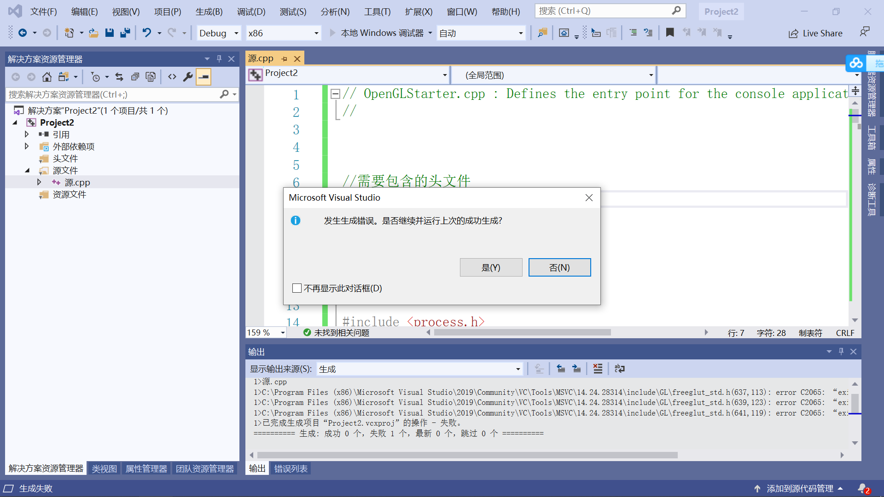The width and height of the screenshot is (884, 497).
Task: Save all files via toolbar icon
Action: (125, 33)
